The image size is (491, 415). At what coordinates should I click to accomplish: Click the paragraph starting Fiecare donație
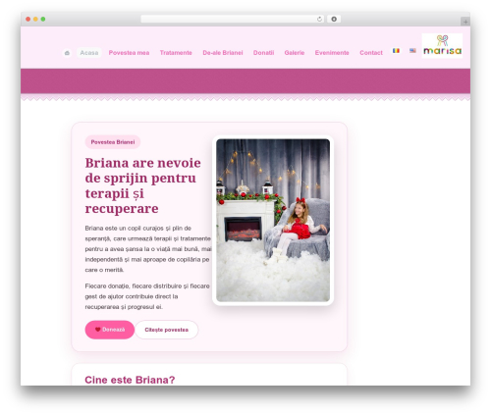point(147,296)
